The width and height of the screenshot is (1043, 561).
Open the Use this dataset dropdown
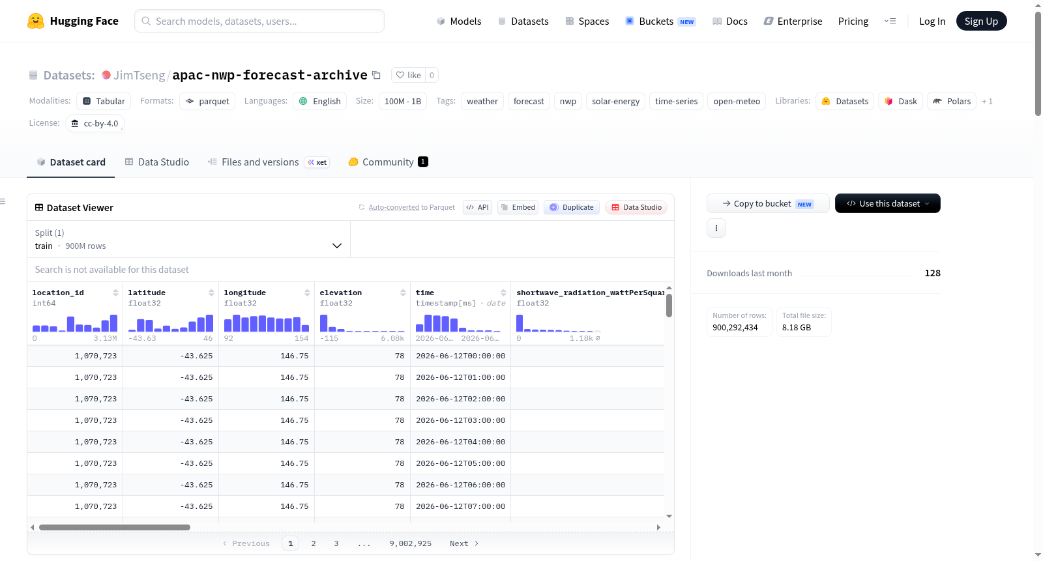(x=888, y=203)
